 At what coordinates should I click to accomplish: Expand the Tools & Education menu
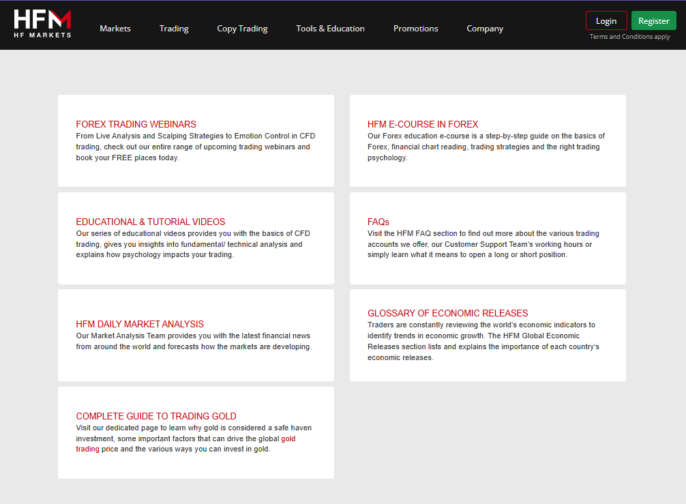[x=330, y=29]
